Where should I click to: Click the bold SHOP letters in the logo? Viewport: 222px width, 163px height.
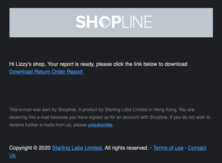(98, 22)
